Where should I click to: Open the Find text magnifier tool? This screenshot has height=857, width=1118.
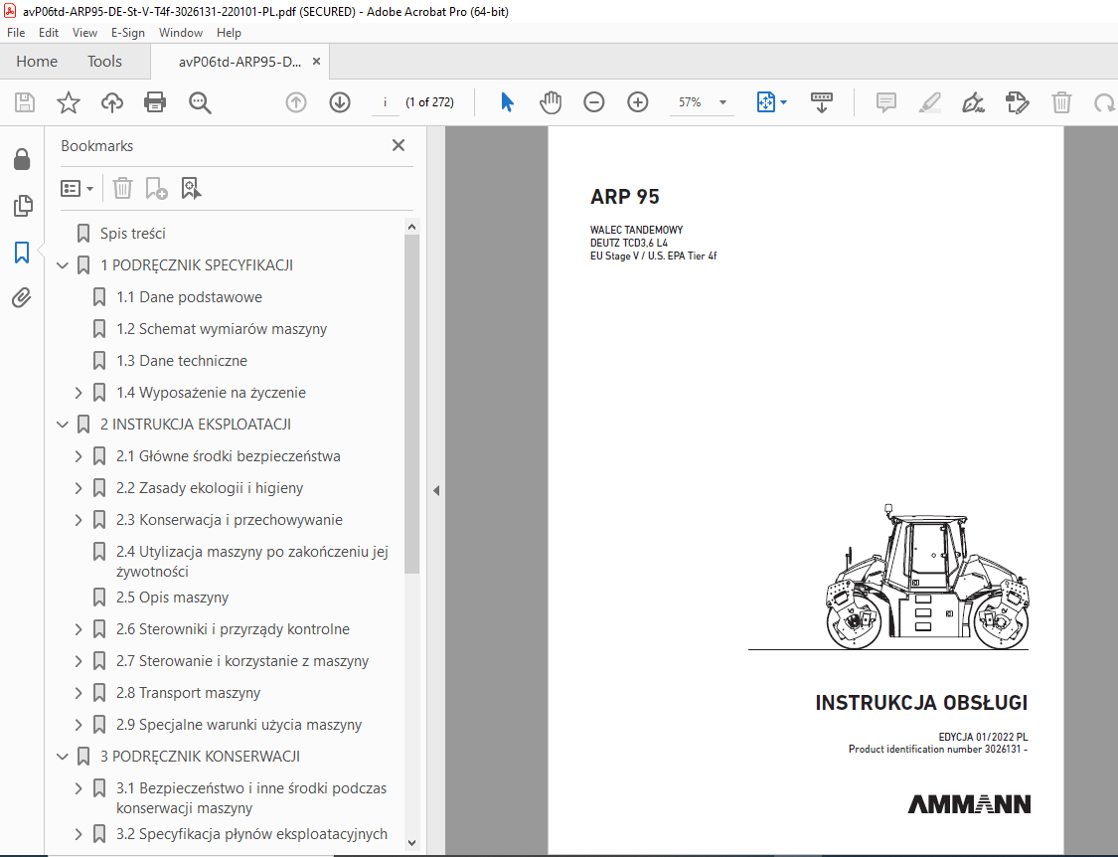200,102
